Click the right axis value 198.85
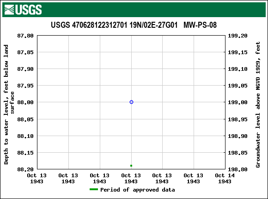This screenshot has height=199, width=268. 238,153
